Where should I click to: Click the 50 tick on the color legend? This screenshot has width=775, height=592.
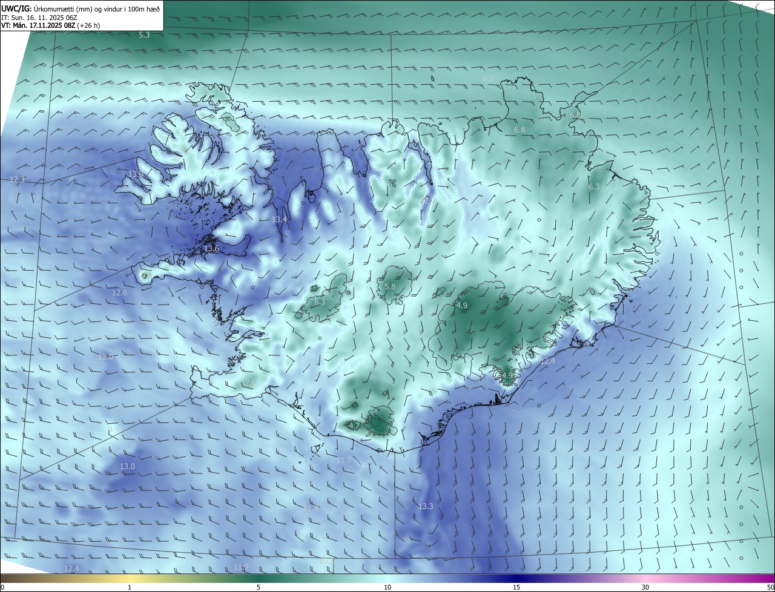[x=770, y=588]
